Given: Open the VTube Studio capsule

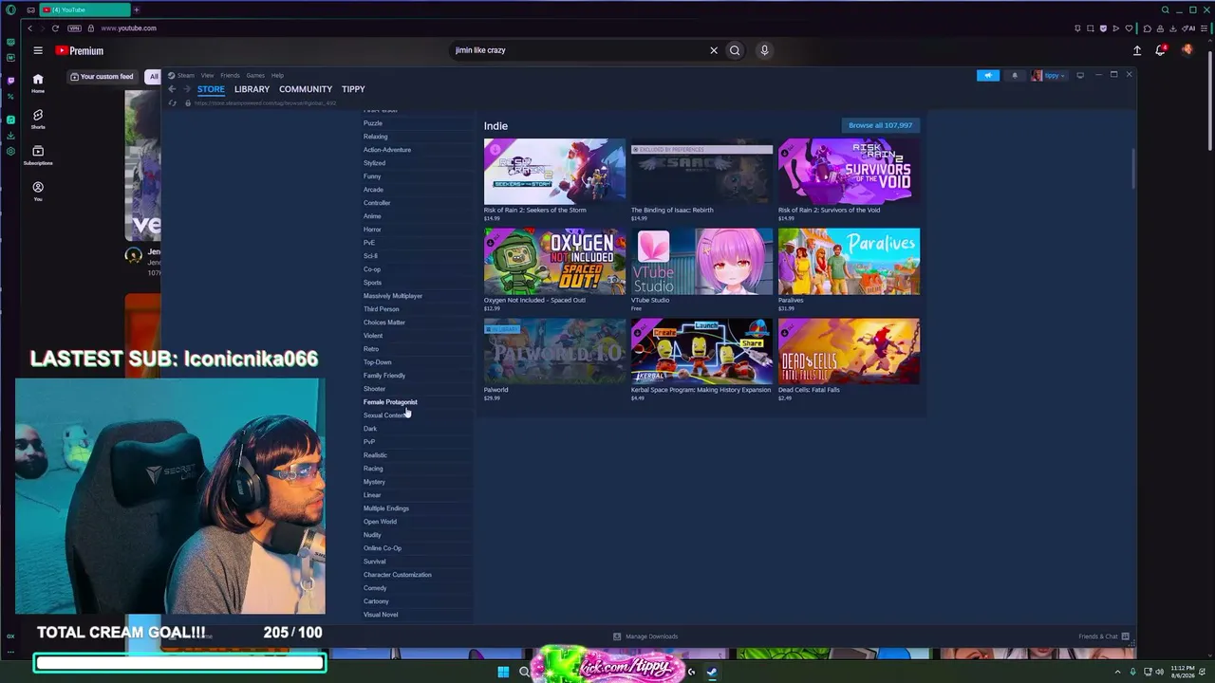Looking at the screenshot, I should 701,262.
